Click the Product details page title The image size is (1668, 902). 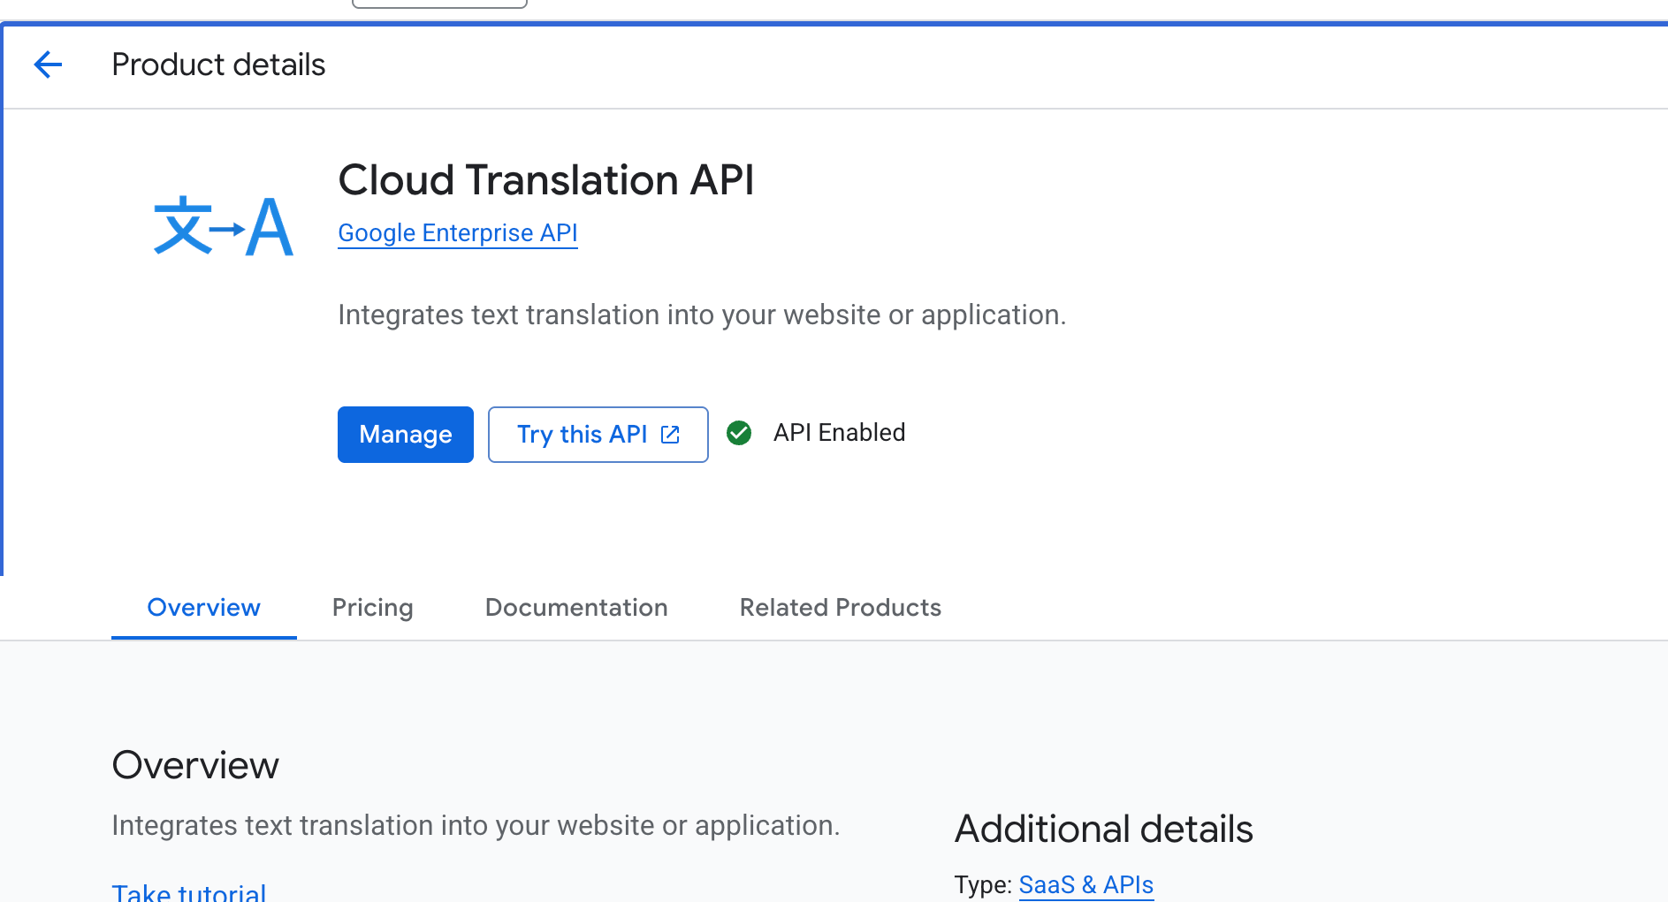click(x=218, y=65)
